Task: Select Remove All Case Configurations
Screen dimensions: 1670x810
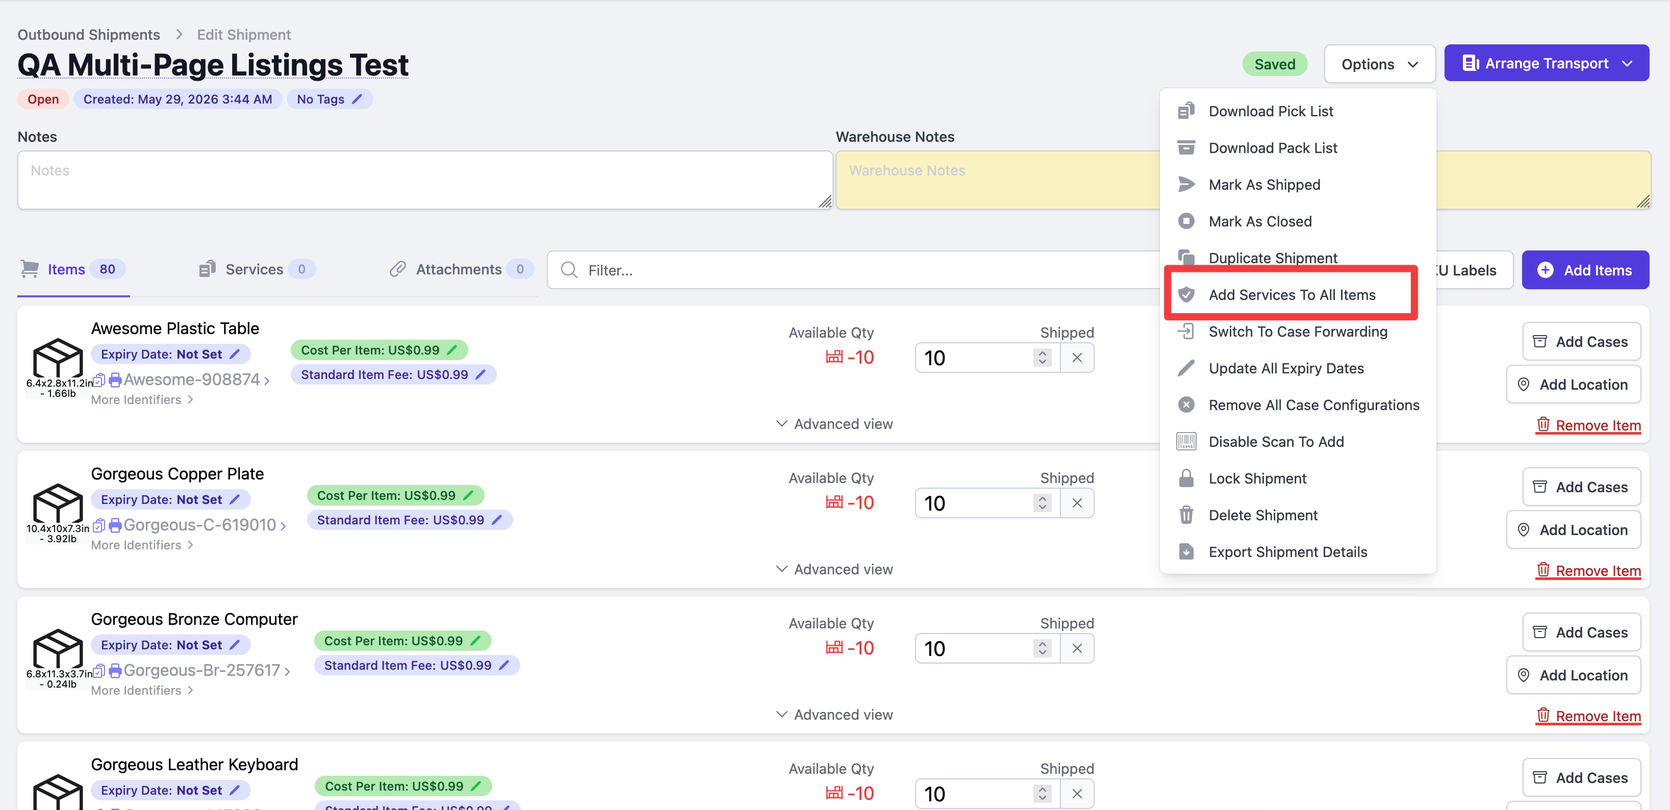Action: [1297, 404]
